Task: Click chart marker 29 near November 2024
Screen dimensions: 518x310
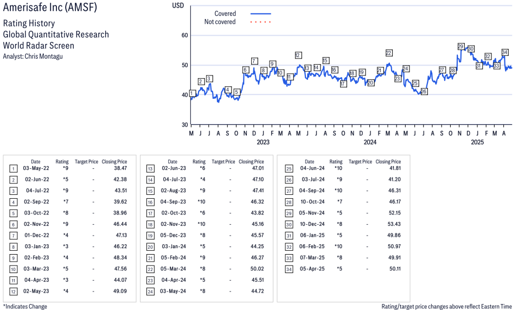Action: pyautogui.click(x=461, y=47)
